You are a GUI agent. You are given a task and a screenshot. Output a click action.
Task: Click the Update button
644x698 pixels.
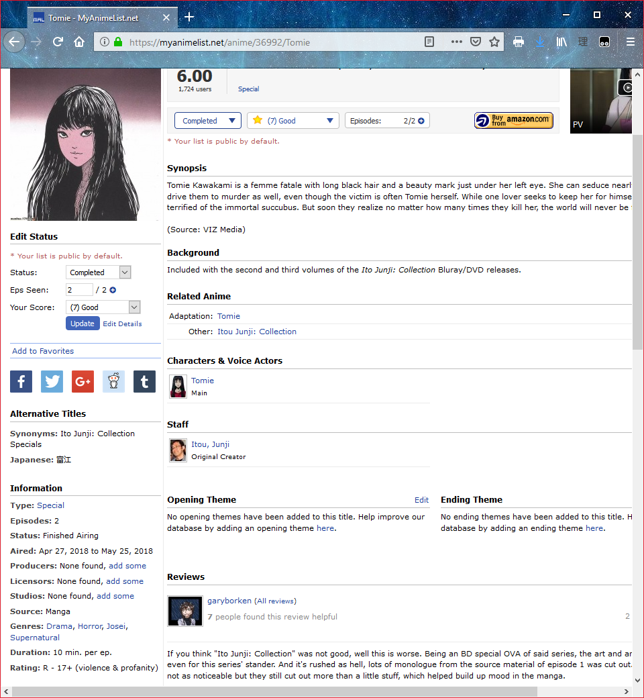pos(83,323)
